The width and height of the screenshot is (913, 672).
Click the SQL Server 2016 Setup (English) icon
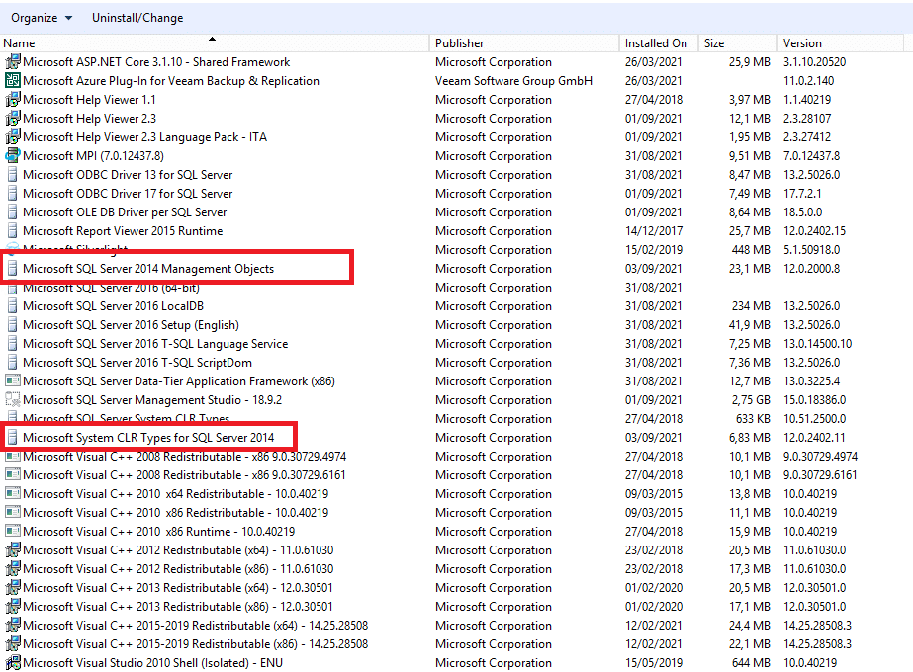pyautogui.click(x=12, y=325)
